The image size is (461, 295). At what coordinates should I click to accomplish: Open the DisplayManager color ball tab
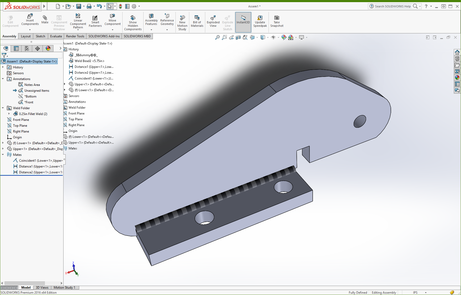(x=48, y=49)
